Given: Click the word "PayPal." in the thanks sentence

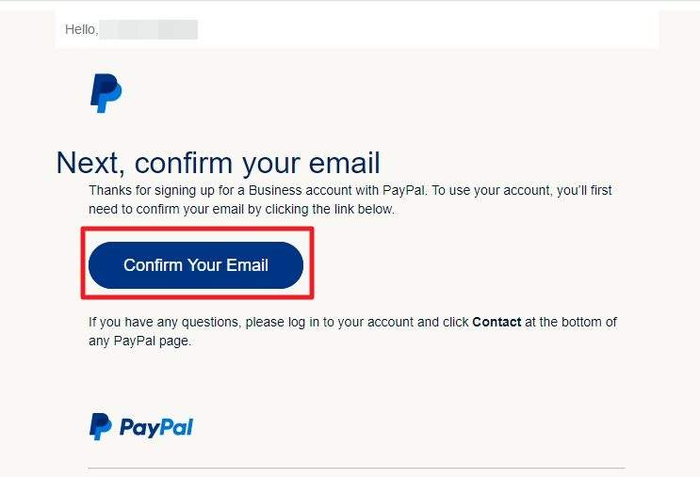Looking at the screenshot, I should tap(405, 190).
